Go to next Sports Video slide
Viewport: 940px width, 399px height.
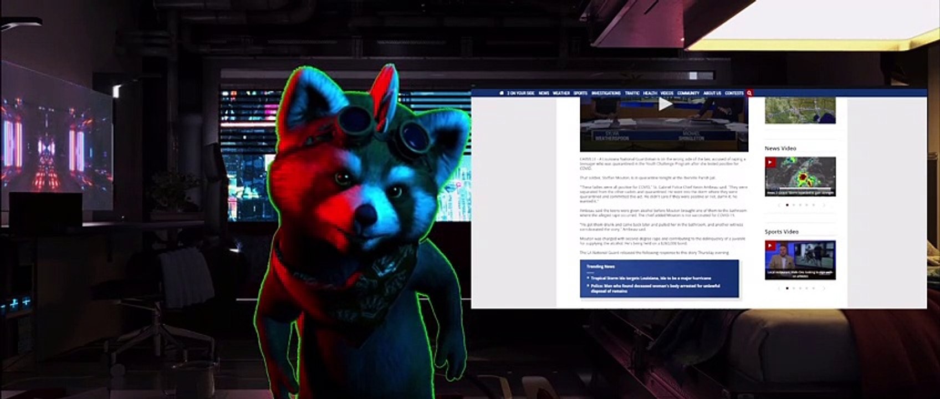(824, 288)
